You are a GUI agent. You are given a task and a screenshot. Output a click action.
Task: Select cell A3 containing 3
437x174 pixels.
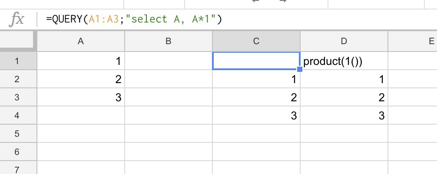coord(81,97)
